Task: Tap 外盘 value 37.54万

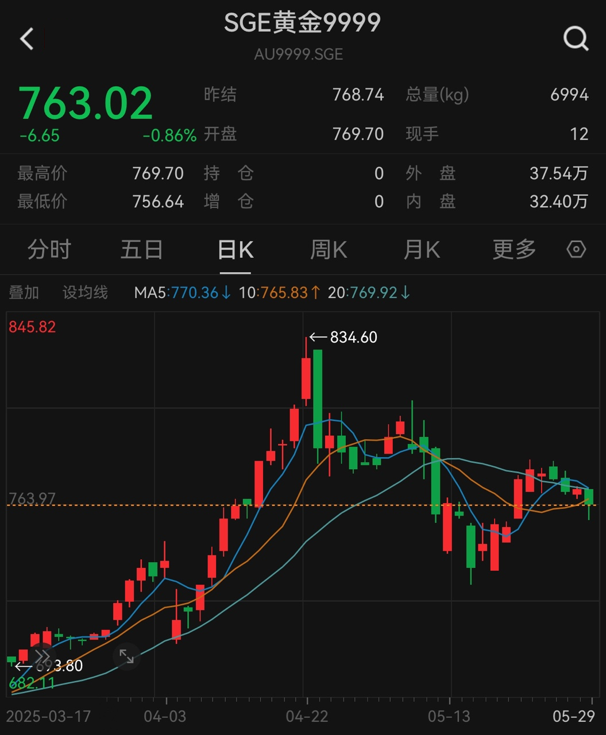Action: click(x=559, y=173)
